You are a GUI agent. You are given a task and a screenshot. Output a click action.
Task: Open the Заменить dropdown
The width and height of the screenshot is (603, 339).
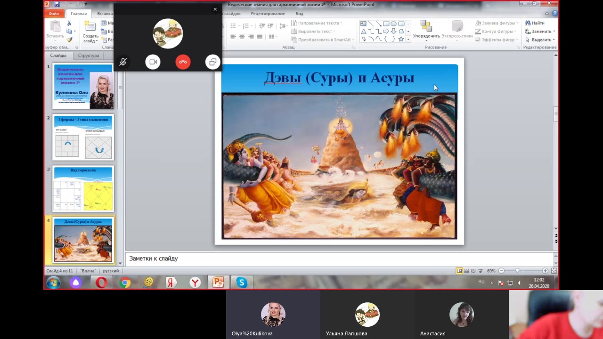click(x=540, y=32)
